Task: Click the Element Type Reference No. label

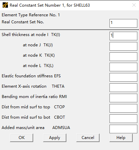Action: [31, 15]
